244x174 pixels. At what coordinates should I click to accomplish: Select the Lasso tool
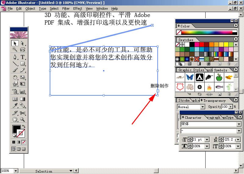23,49
